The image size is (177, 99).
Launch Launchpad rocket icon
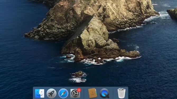(52, 93)
